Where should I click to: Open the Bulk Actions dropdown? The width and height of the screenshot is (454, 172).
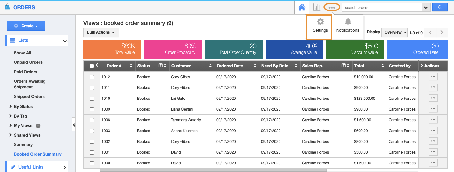[101, 32]
